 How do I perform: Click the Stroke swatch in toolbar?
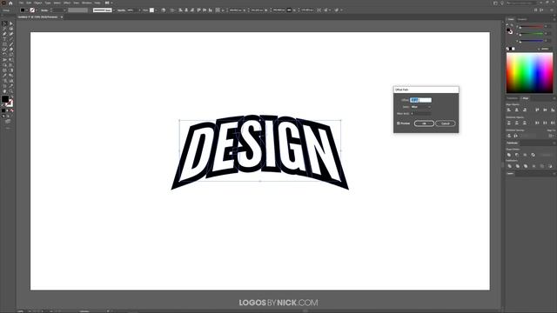pos(10,103)
